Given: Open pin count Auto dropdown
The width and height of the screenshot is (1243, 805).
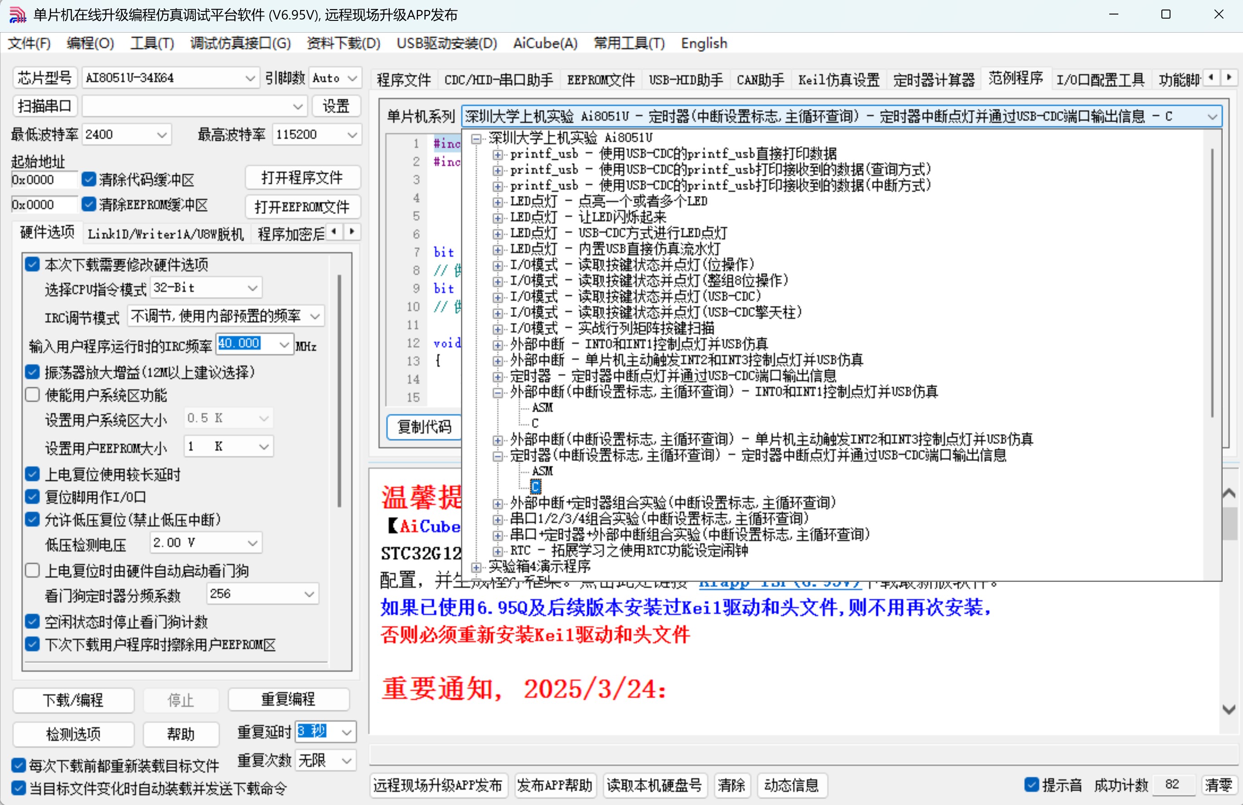Looking at the screenshot, I should tap(335, 78).
